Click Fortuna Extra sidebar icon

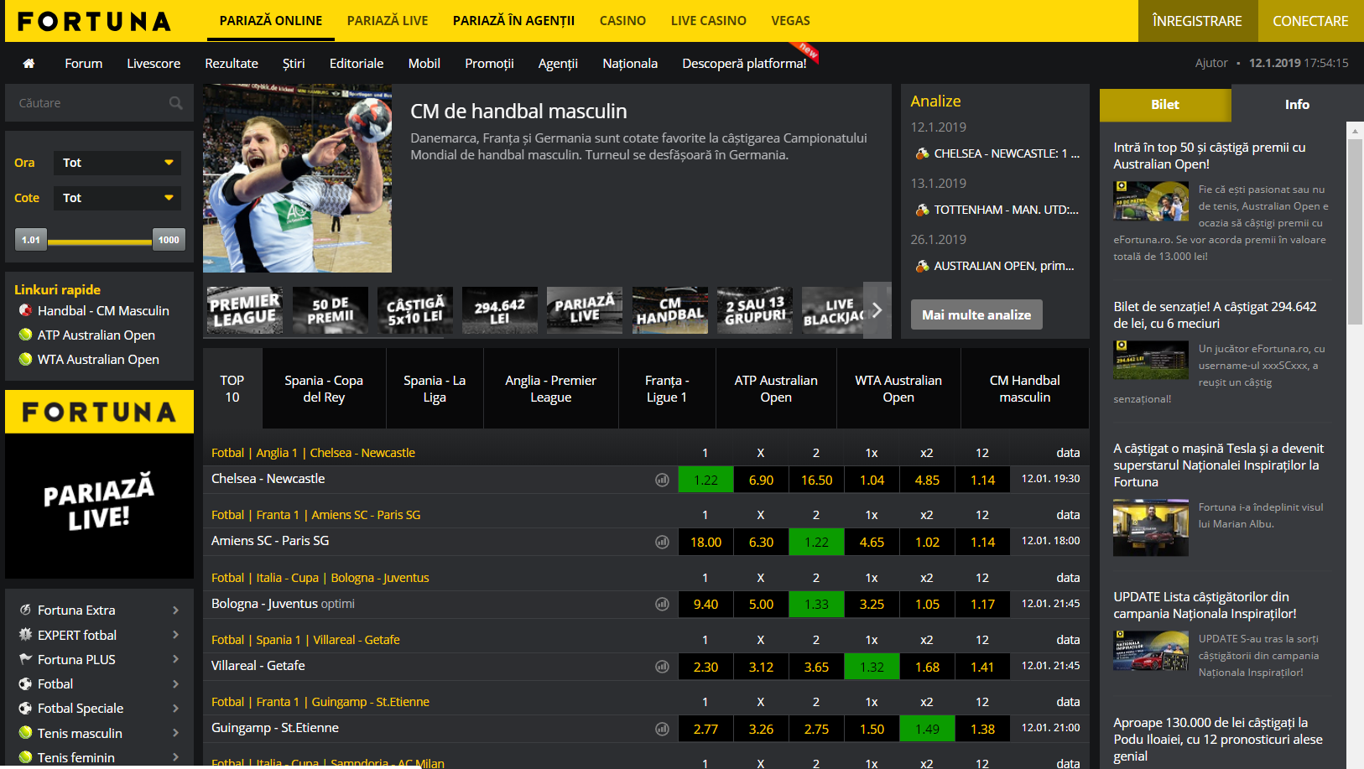point(25,610)
